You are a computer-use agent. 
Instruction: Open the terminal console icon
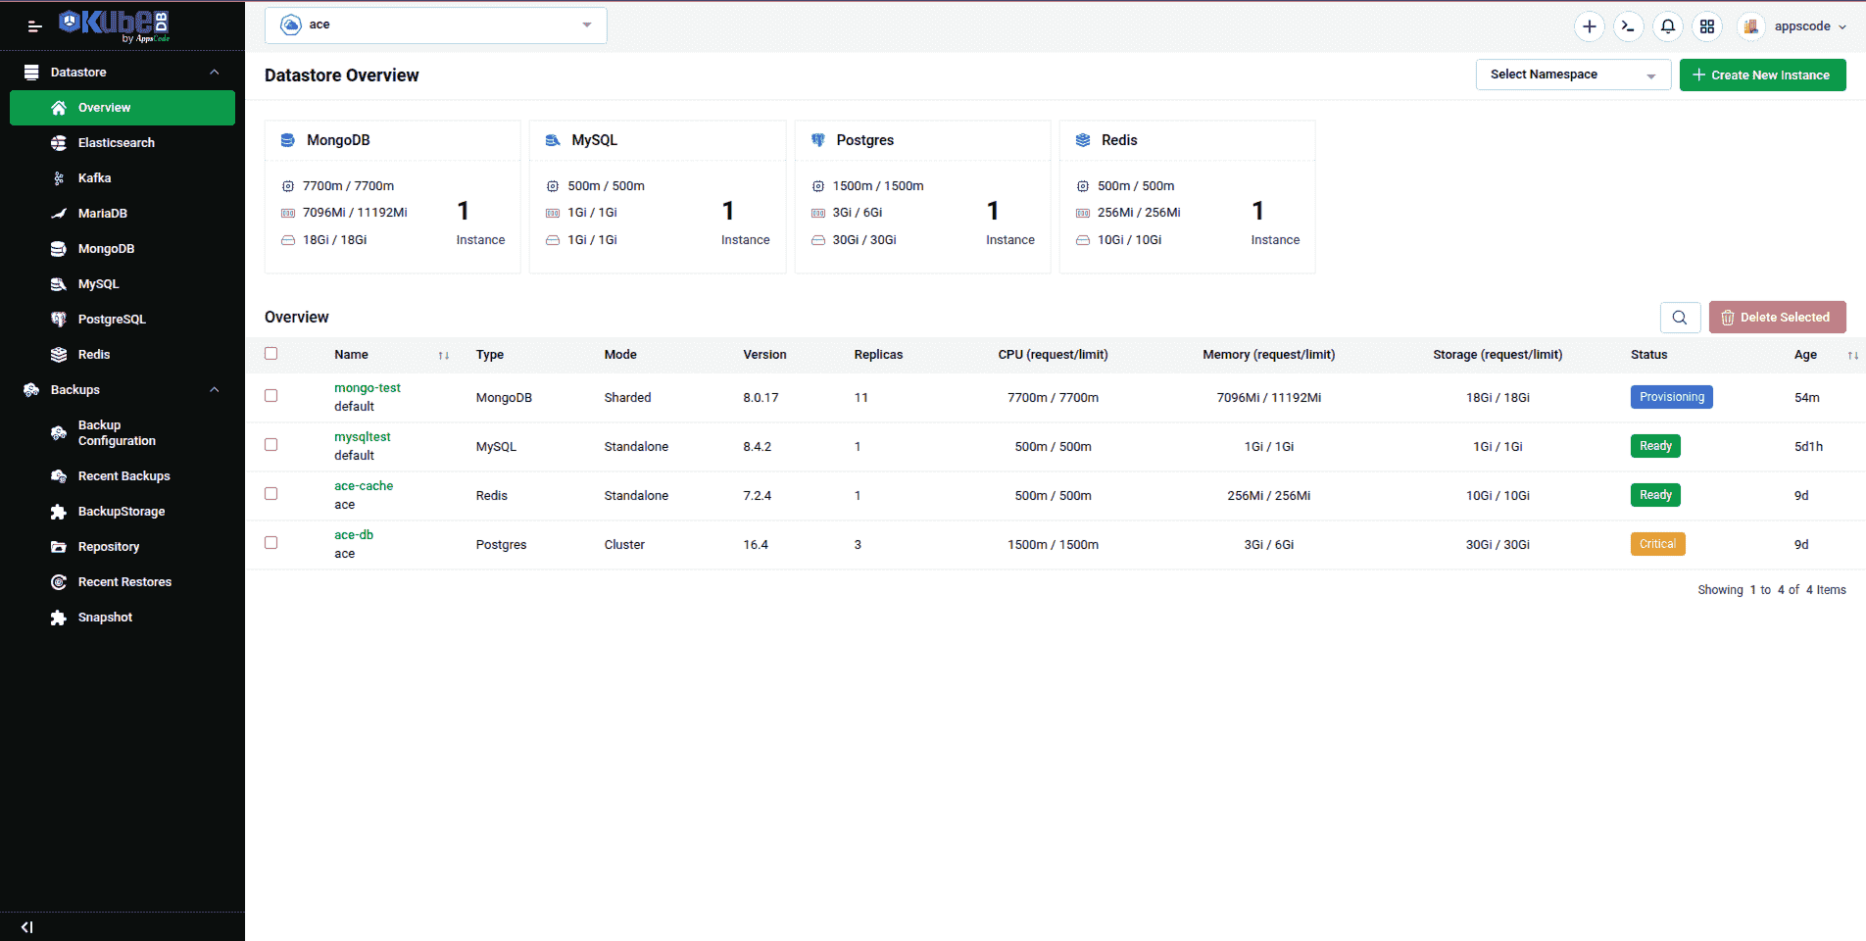(1629, 26)
